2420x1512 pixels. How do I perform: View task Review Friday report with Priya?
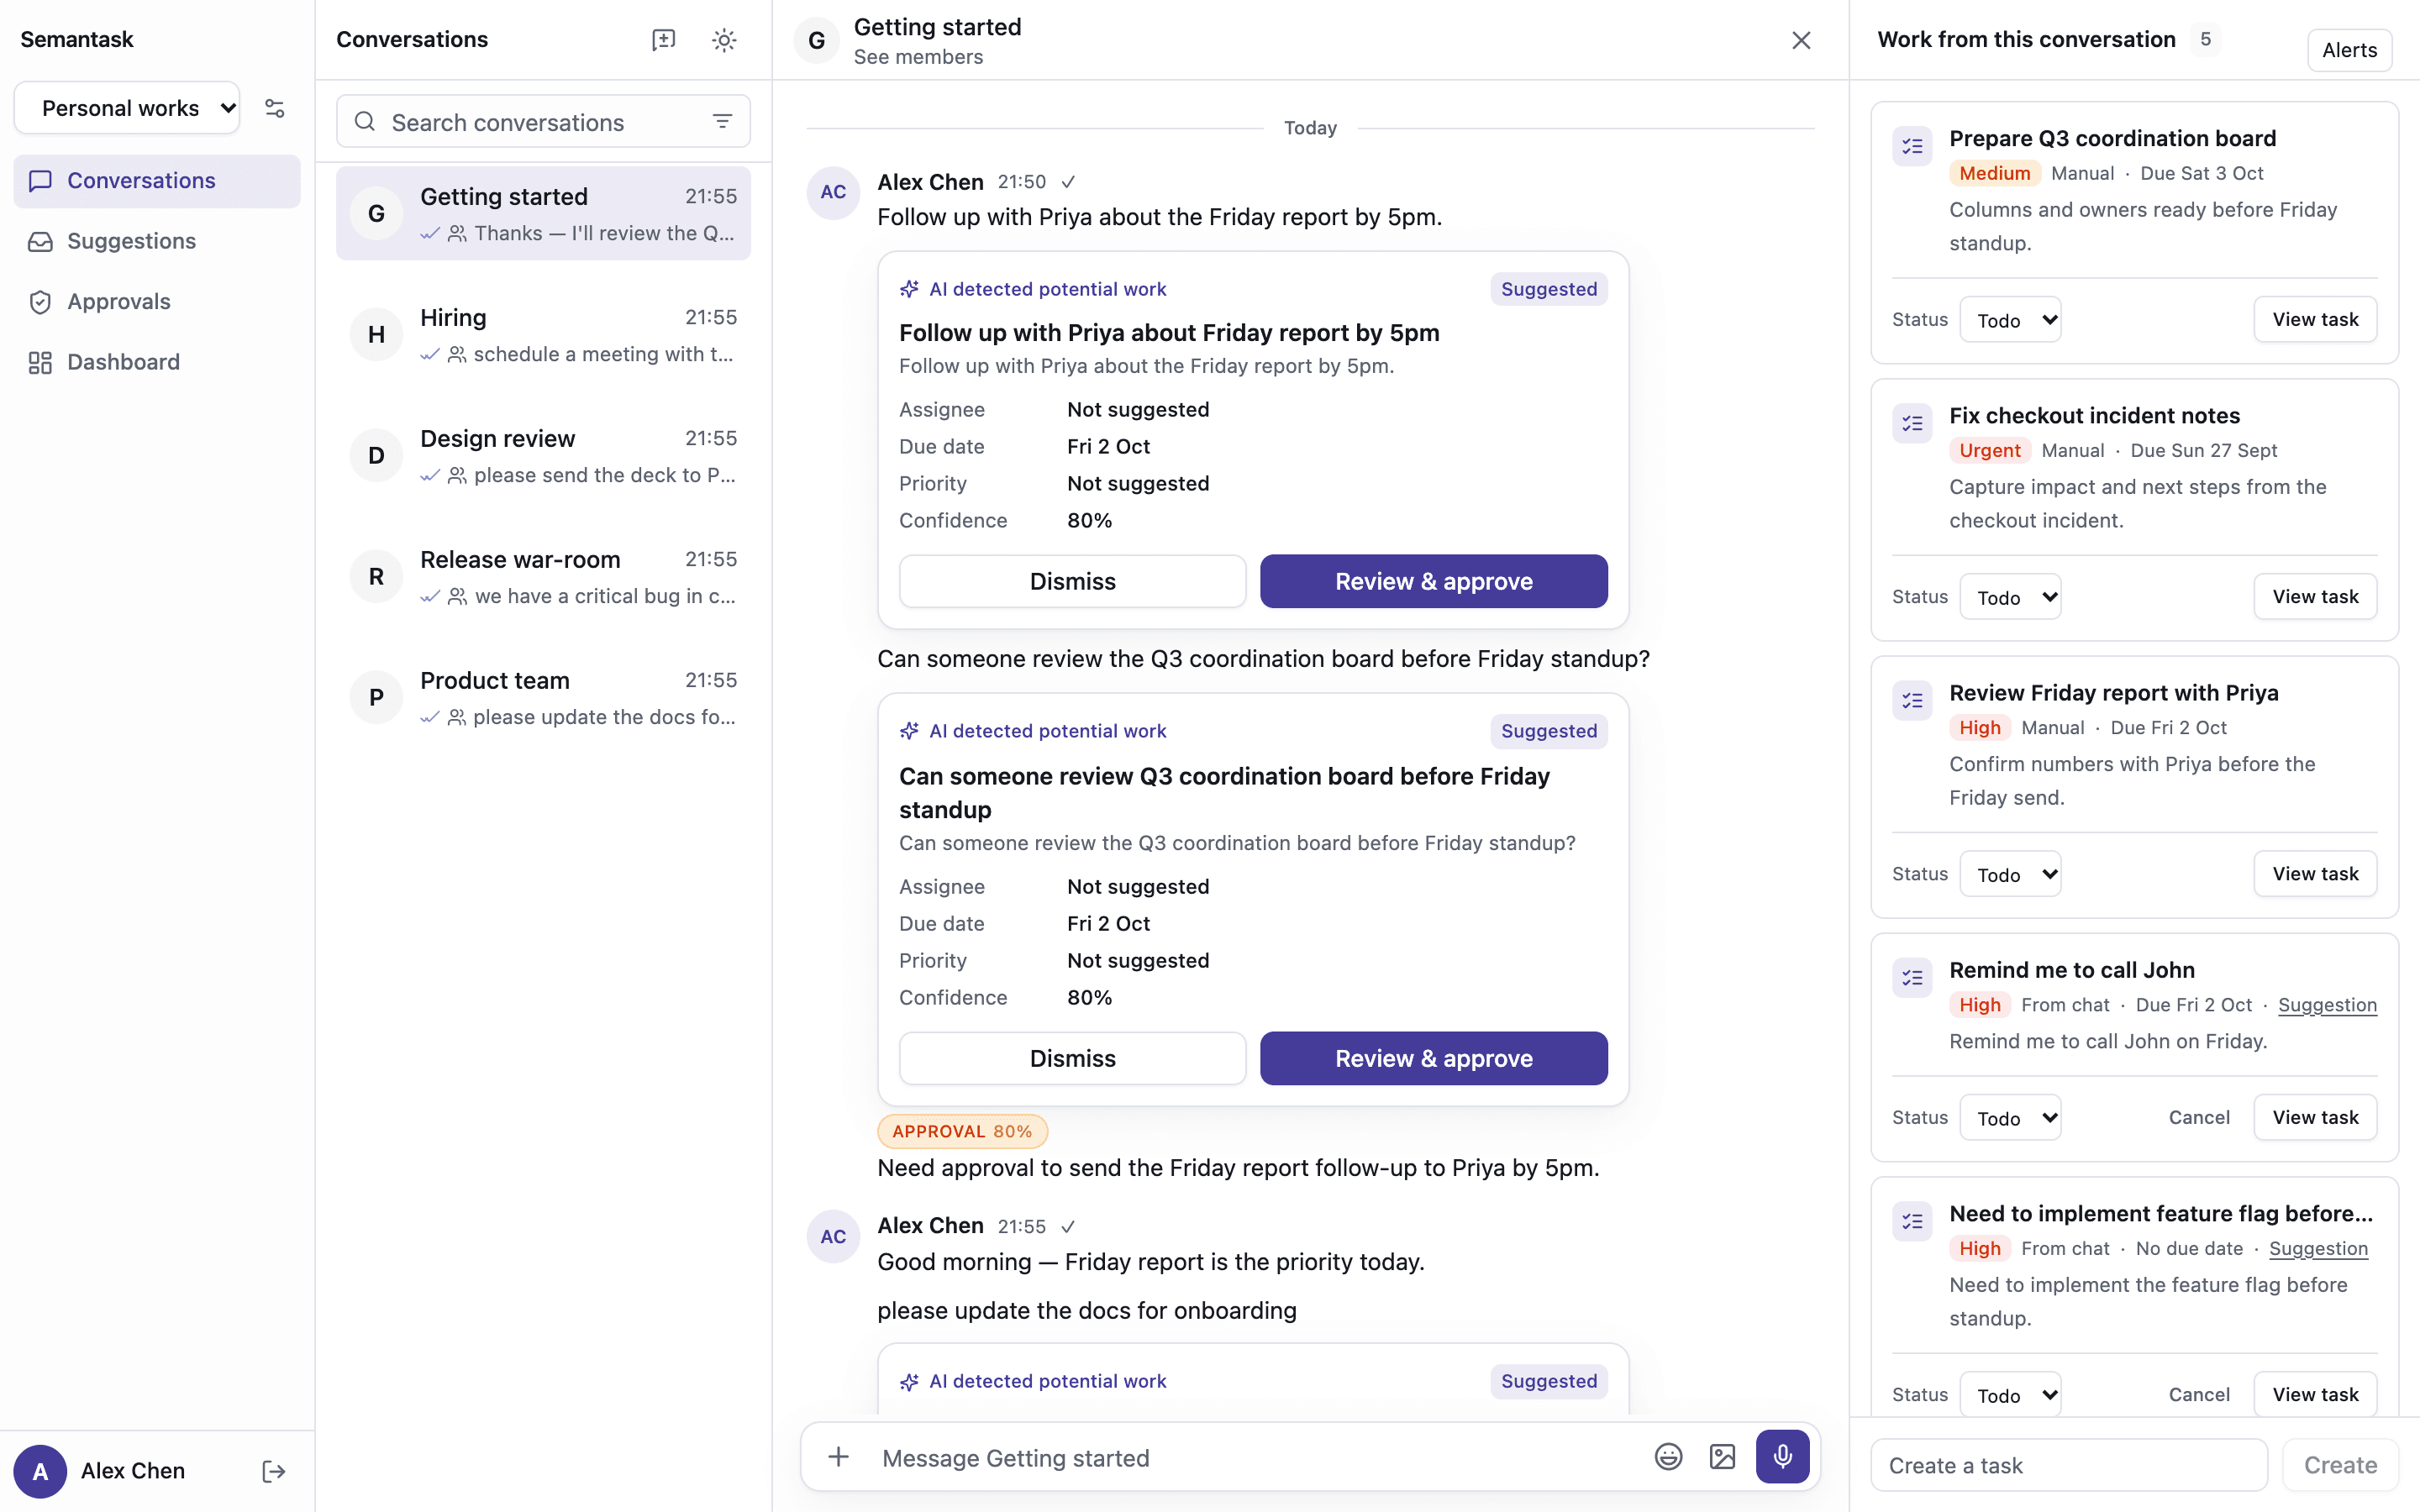[x=2315, y=874]
